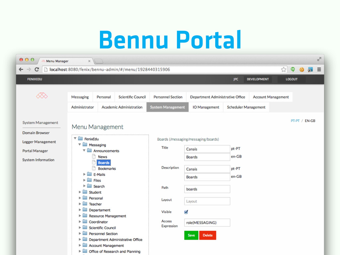Click the en-GB Description field containing Boards
Viewport: 340px width, 255px height.
point(207,177)
